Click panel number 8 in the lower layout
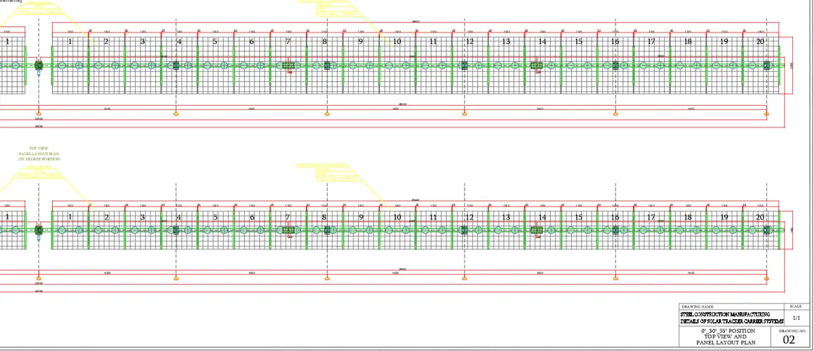 pyautogui.click(x=324, y=217)
